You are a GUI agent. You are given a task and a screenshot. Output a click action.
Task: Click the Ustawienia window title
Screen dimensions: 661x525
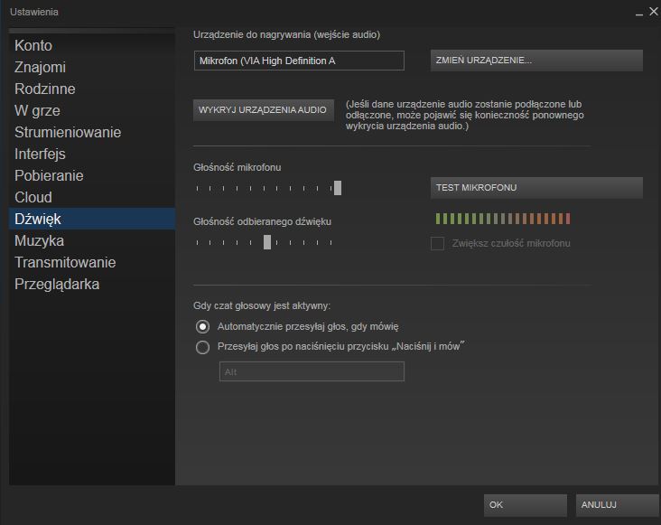34,12
